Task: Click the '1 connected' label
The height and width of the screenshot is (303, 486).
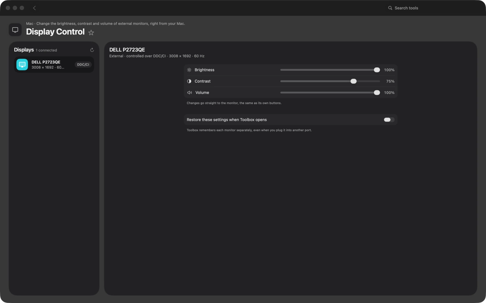Action: pyautogui.click(x=46, y=50)
